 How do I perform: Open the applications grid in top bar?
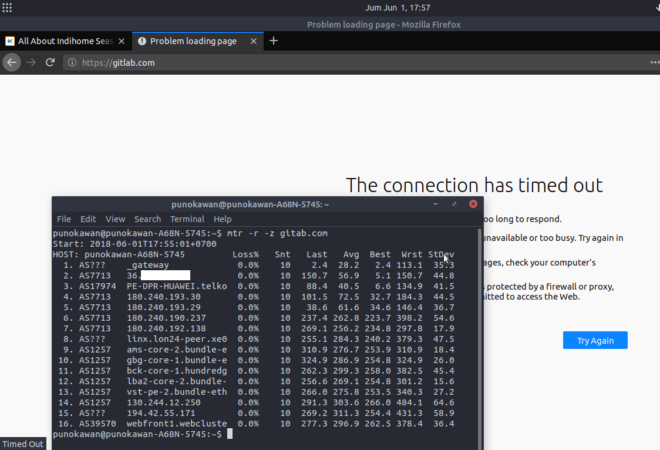pyautogui.click(x=7, y=8)
